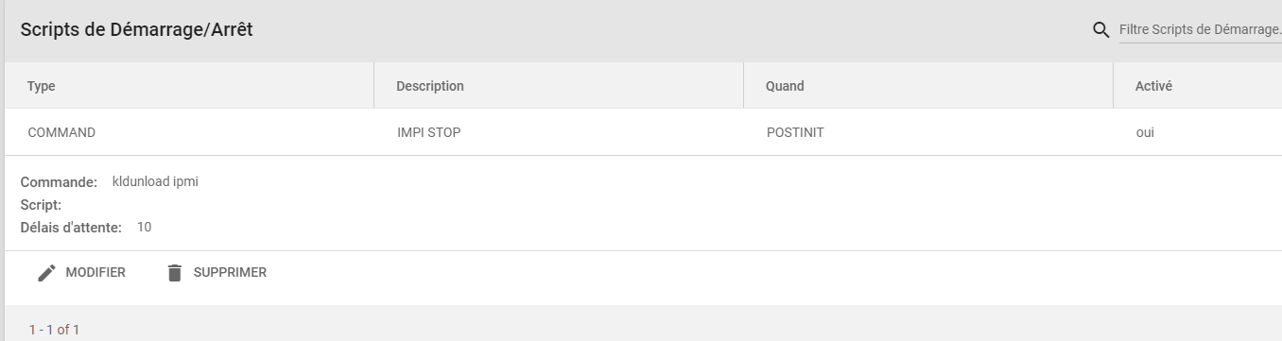The width and height of the screenshot is (1282, 341).
Task: Collapse the COMMAND row details
Action: point(641,132)
